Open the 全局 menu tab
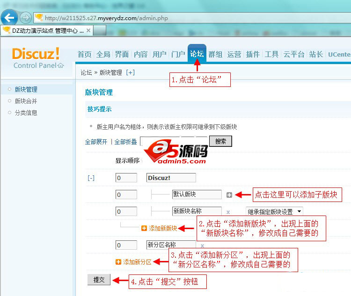 click(103, 54)
